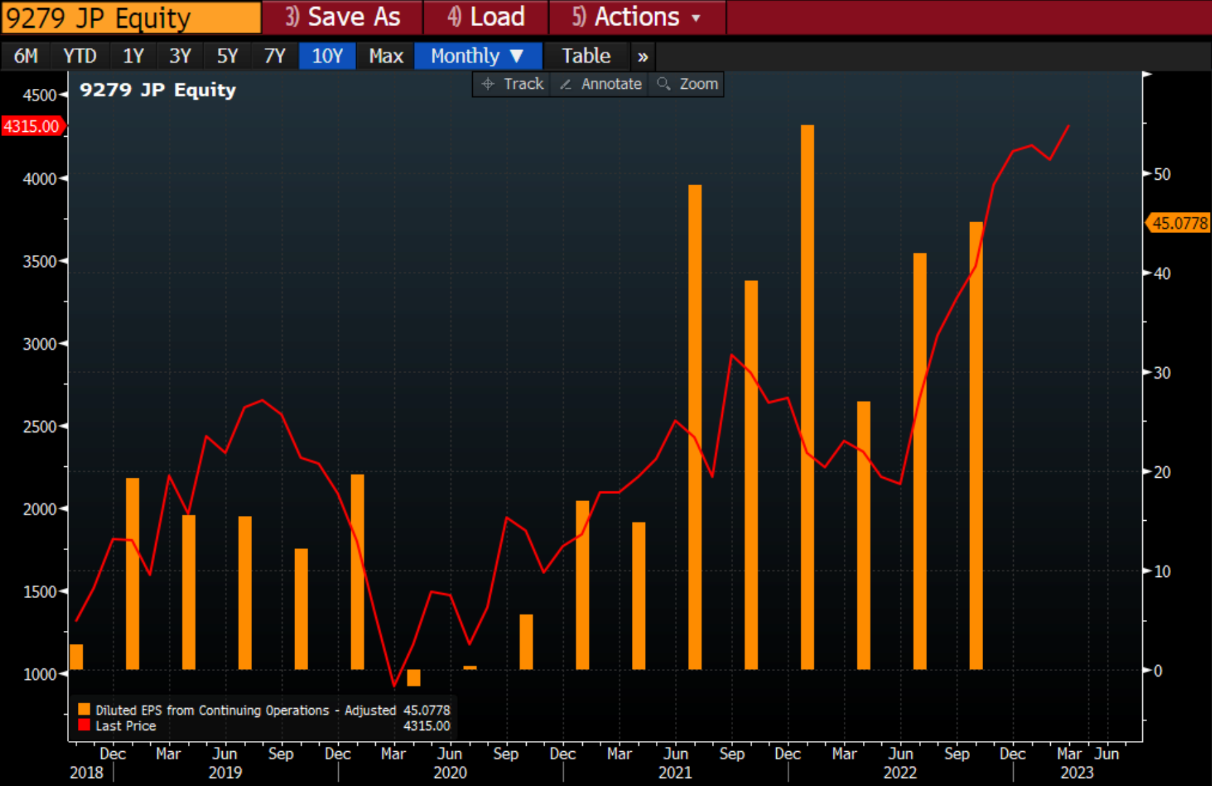This screenshot has height=786, width=1212.
Task: Open the Monthly periodicity dropdown
Action: click(x=477, y=56)
